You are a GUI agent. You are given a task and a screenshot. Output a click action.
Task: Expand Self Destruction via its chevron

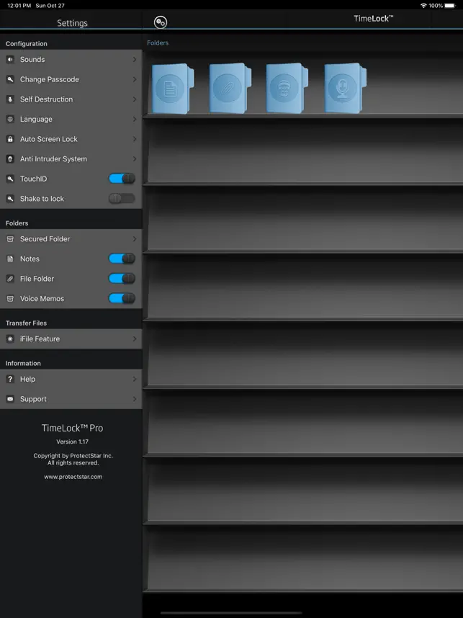pyautogui.click(x=135, y=99)
